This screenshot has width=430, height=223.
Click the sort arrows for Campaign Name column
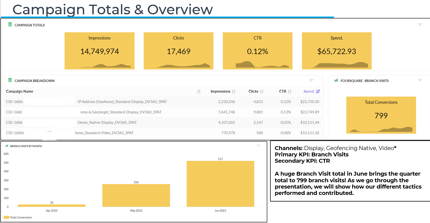(x=199, y=91)
